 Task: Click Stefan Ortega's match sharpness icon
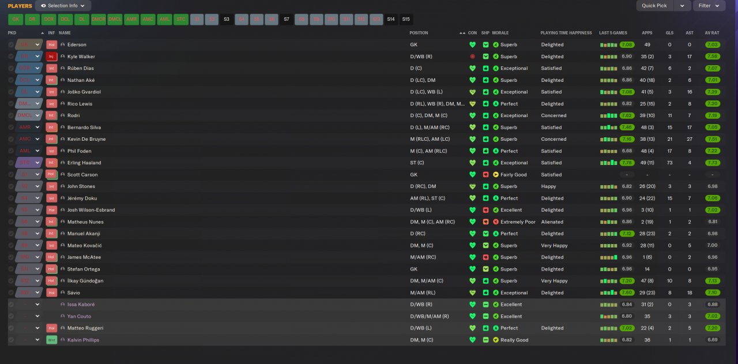[485, 269]
